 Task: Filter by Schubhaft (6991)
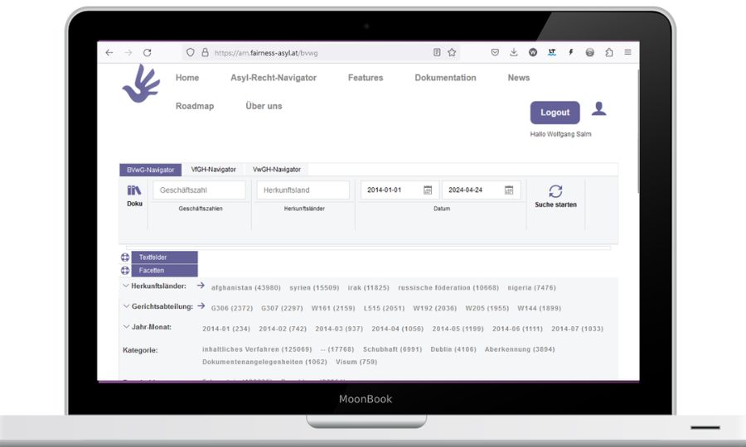click(393, 349)
